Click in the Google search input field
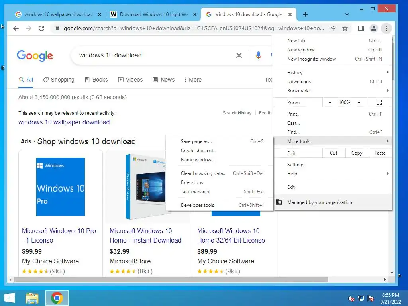This screenshot has height=306, width=408. pos(155,55)
